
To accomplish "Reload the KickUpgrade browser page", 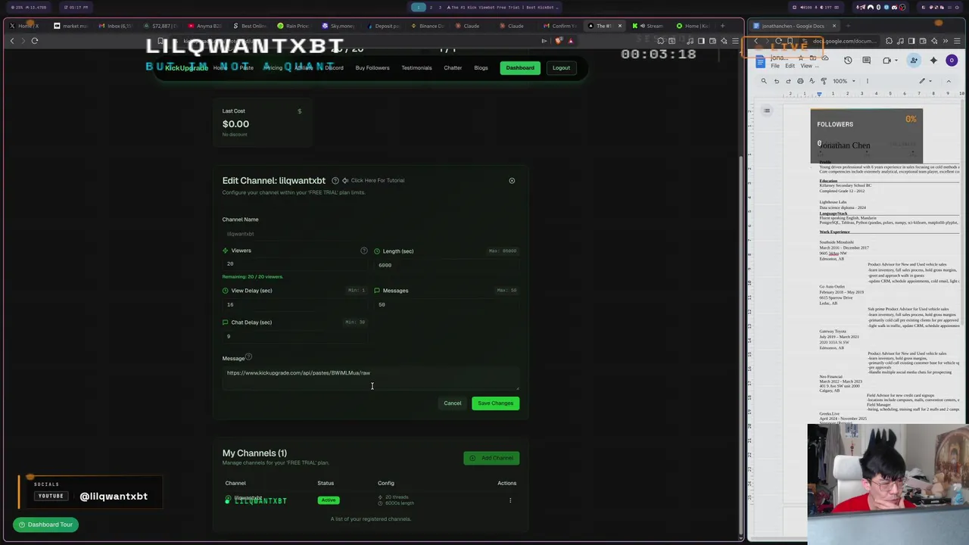I will point(35,41).
